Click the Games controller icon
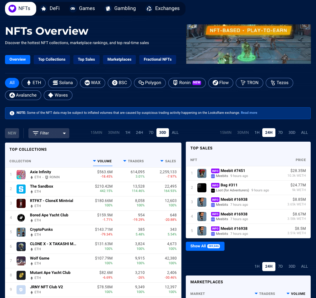Viewport: 316px width, 298px height. pos(73,8)
